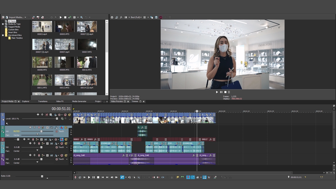The image size is (336, 189).
Task: Solo video track 1
Action: (69, 115)
